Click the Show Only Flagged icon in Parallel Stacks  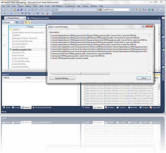17,22
